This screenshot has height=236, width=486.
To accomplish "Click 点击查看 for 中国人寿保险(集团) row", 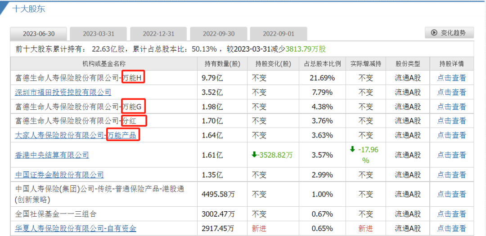I will coord(452,194).
